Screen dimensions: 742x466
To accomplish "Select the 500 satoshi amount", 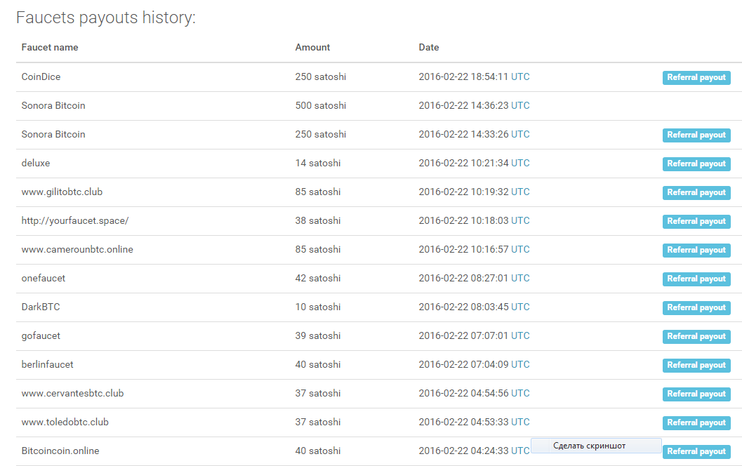I will (320, 105).
